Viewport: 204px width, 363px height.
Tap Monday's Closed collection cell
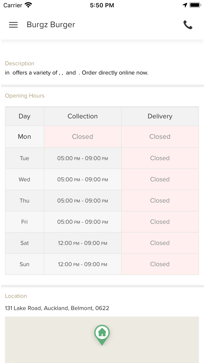(82, 137)
